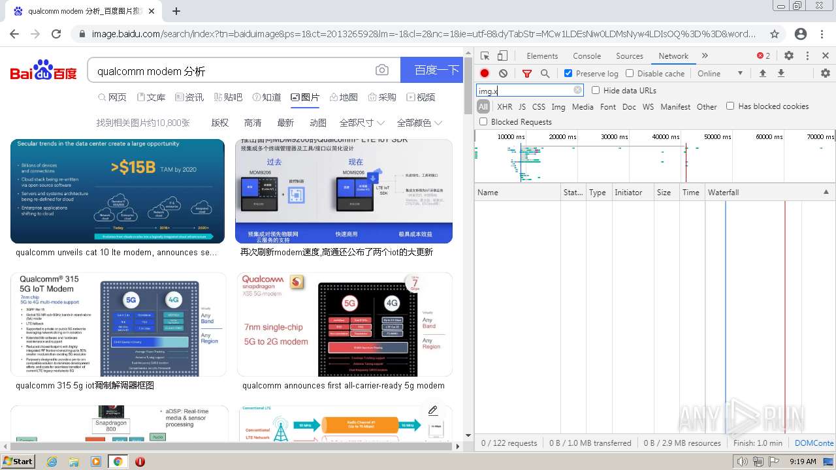This screenshot has height=470, width=836.
Task: Filter requests by Media
Action: [x=583, y=106]
